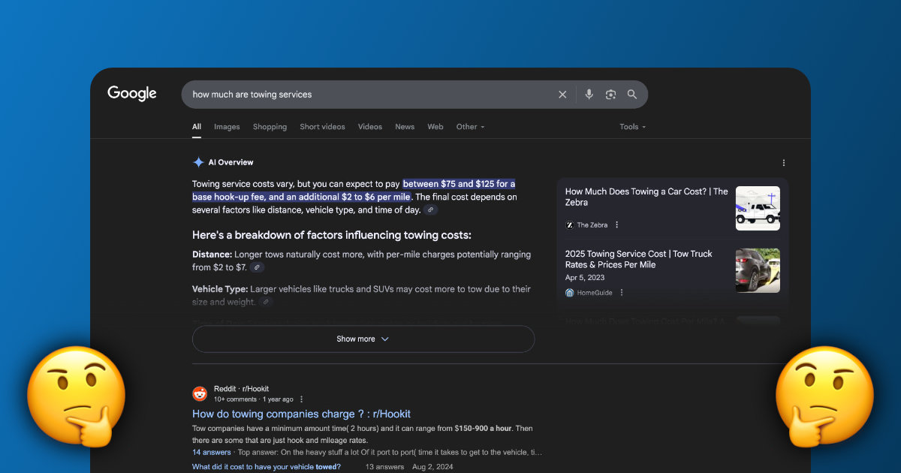Open source link chip after '$2 to $7'
The width and height of the screenshot is (901, 473).
(x=257, y=267)
